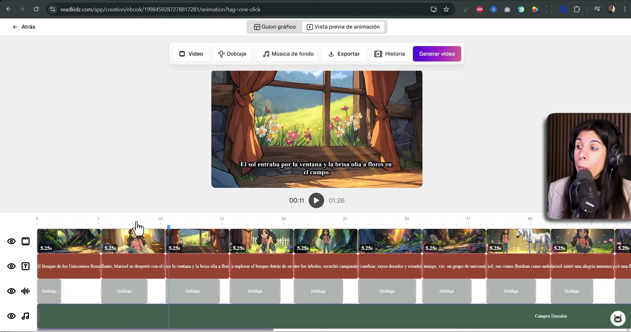Screen dimensions: 631x332
Task: Hide the Doblaje audio track with the eye toggle
Action: [11, 291]
